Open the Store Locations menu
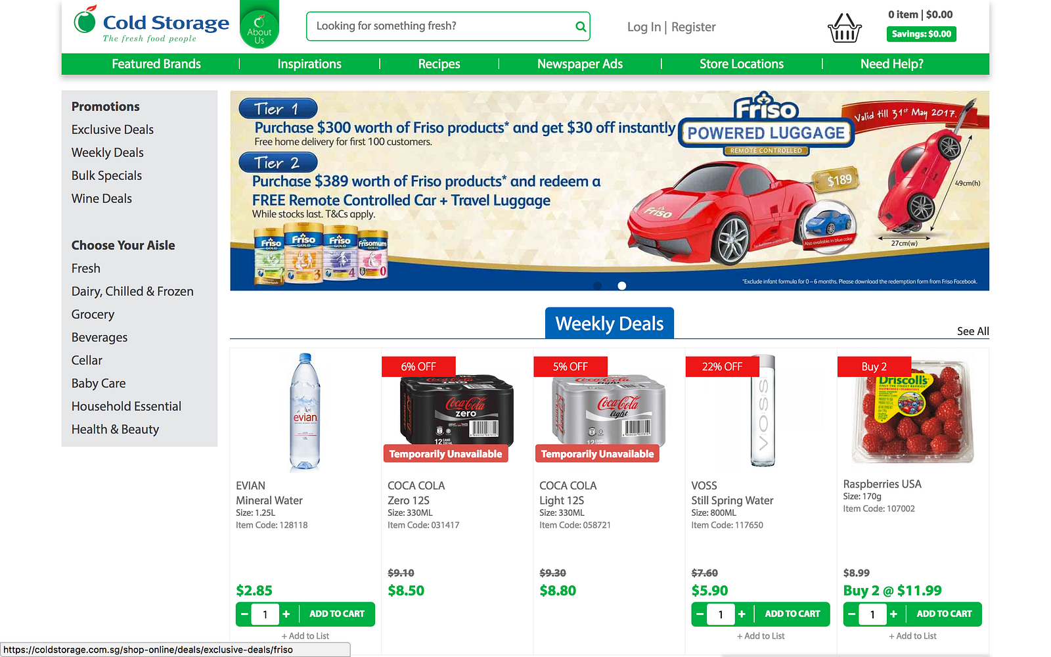 (x=742, y=64)
